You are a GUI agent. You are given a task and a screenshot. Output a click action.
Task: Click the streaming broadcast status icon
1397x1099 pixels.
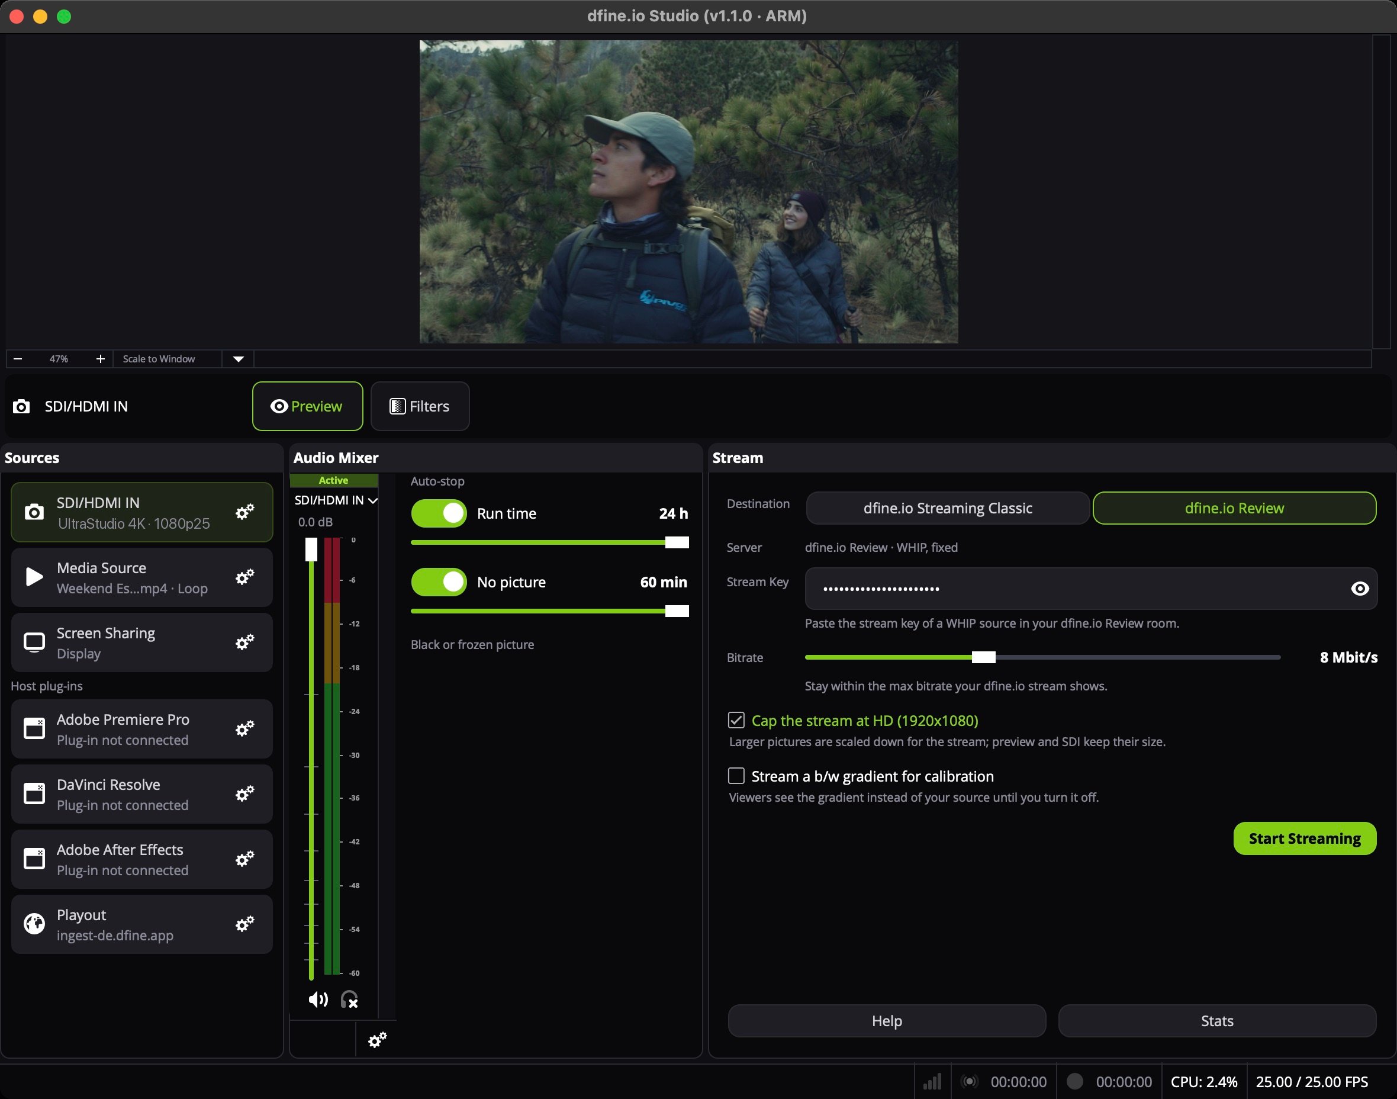969,1082
